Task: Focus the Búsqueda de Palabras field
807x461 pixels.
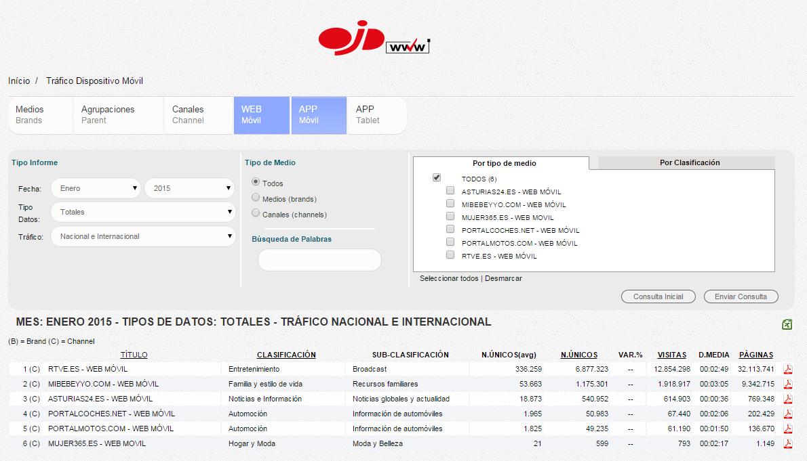Action: [x=319, y=260]
